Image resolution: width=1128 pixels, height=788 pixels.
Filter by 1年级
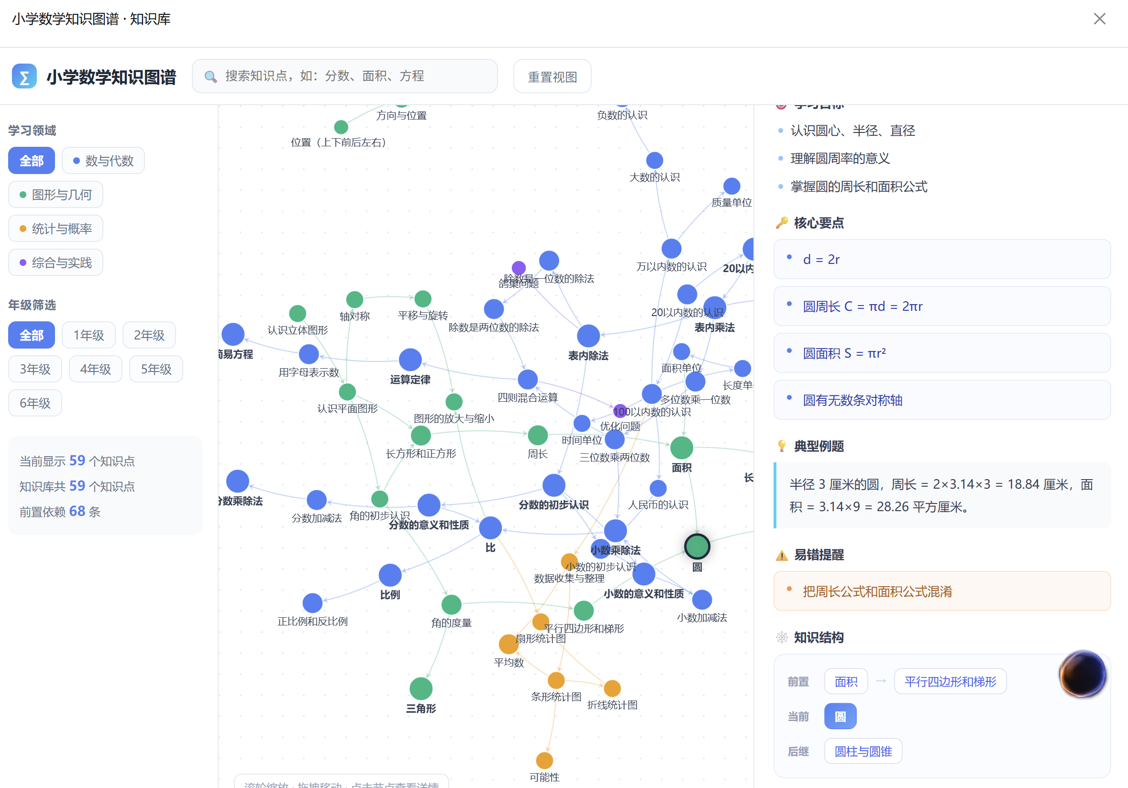point(88,335)
